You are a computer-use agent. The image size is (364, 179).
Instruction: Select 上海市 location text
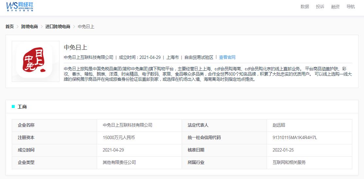pos(173,57)
